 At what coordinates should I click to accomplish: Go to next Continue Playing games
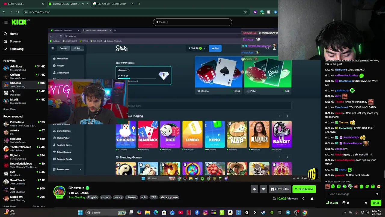[287, 116]
